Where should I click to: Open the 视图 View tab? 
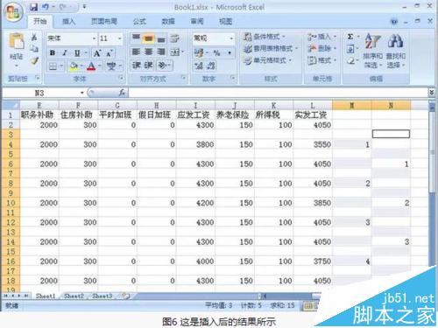tap(226, 21)
